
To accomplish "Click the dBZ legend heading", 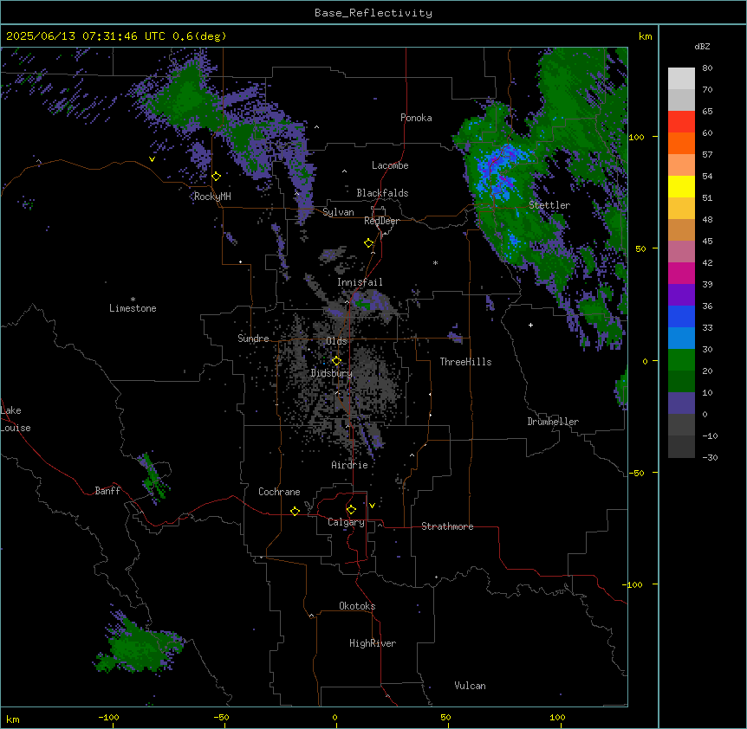I will click(702, 46).
